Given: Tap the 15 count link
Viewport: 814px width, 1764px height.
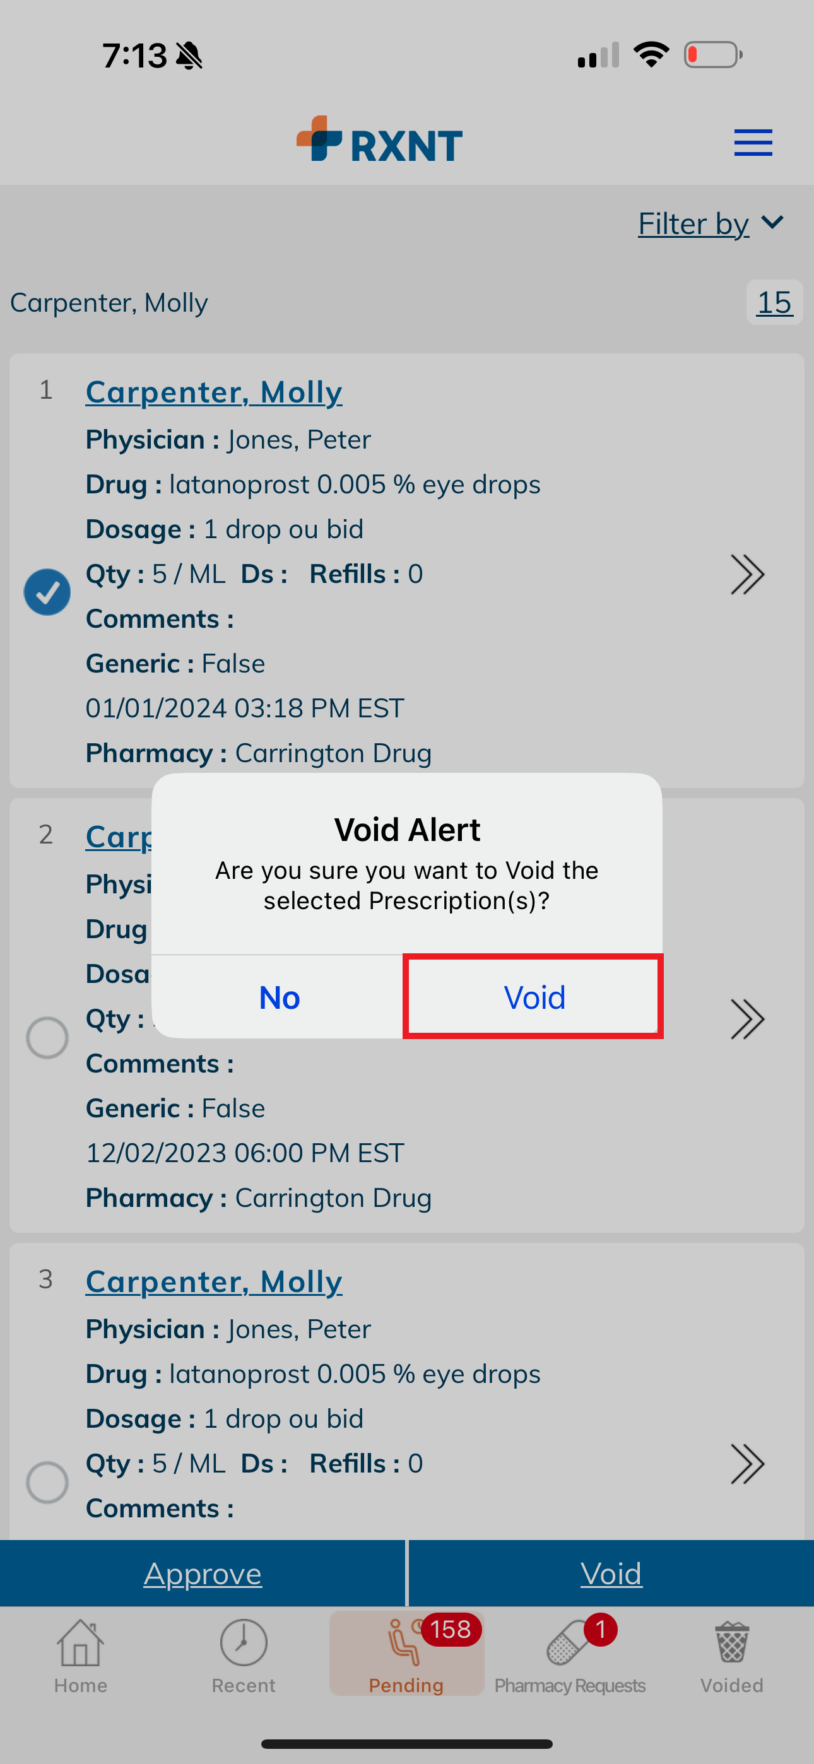Looking at the screenshot, I should (774, 302).
